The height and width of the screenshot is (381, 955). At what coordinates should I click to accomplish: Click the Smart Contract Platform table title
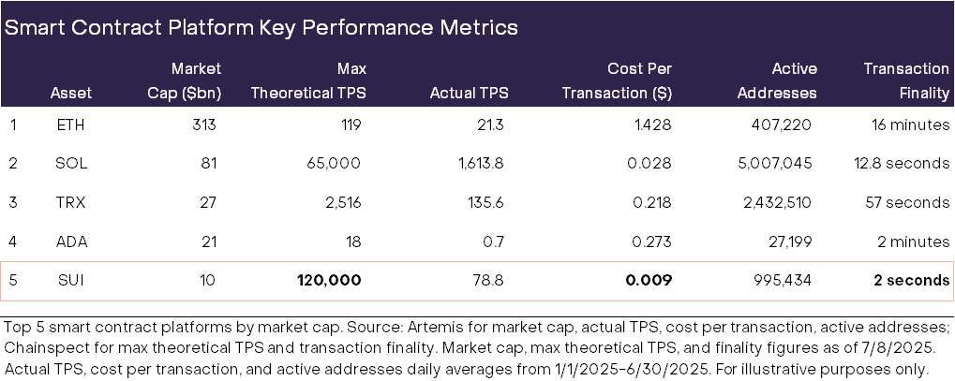(x=261, y=27)
